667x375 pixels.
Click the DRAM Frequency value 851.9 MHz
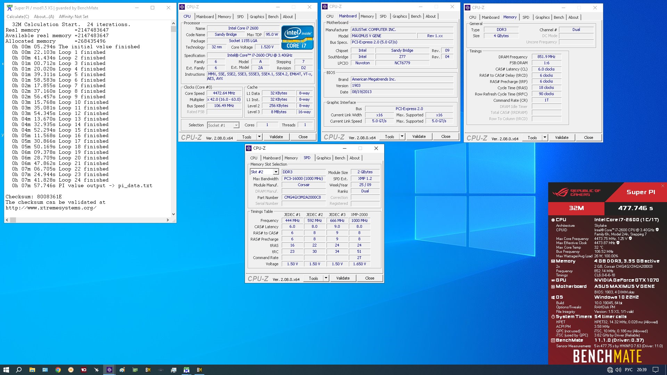point(546,57)
